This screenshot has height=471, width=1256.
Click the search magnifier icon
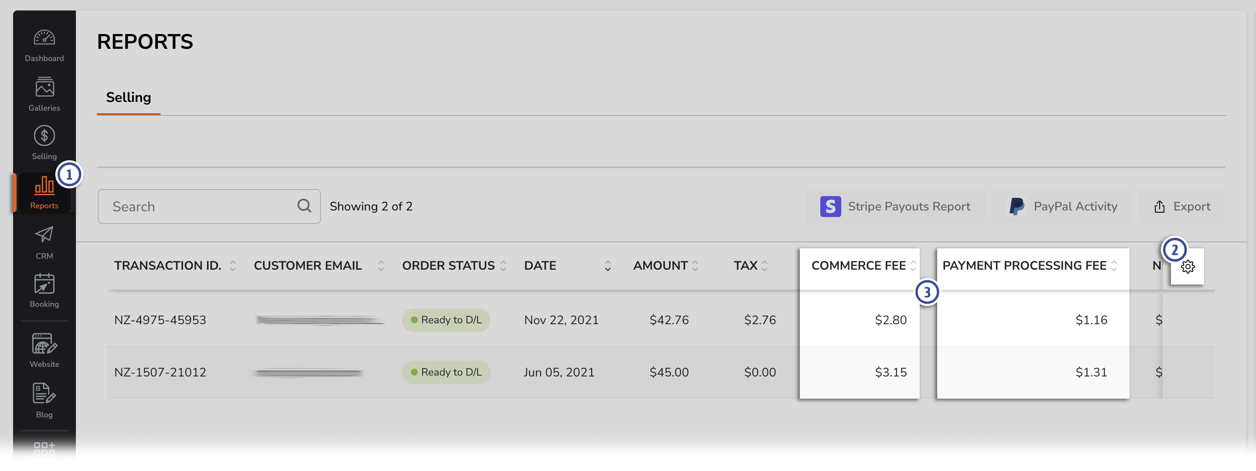(x=304, y=206)
